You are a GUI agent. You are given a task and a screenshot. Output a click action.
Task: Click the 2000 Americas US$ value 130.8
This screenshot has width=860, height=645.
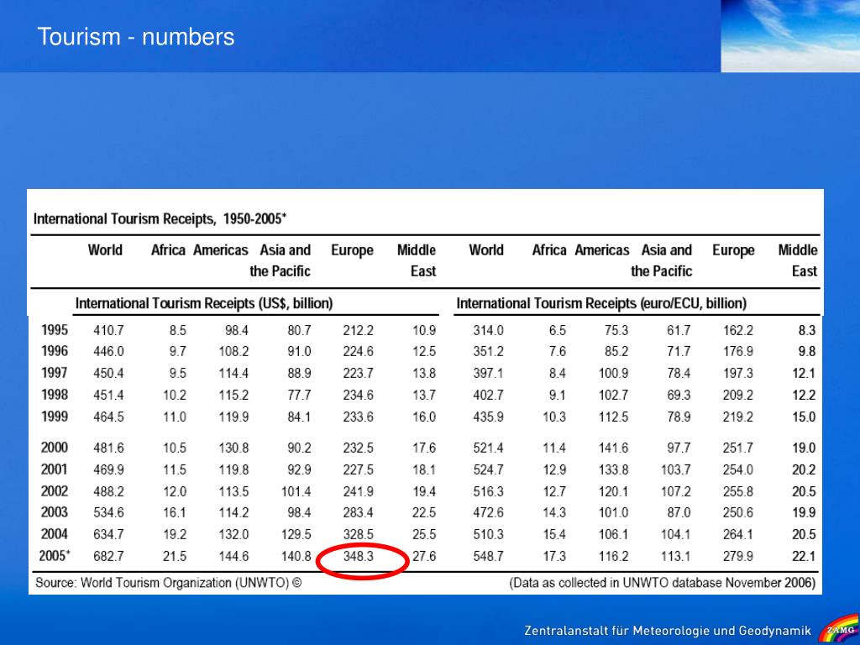coord(233,448)
